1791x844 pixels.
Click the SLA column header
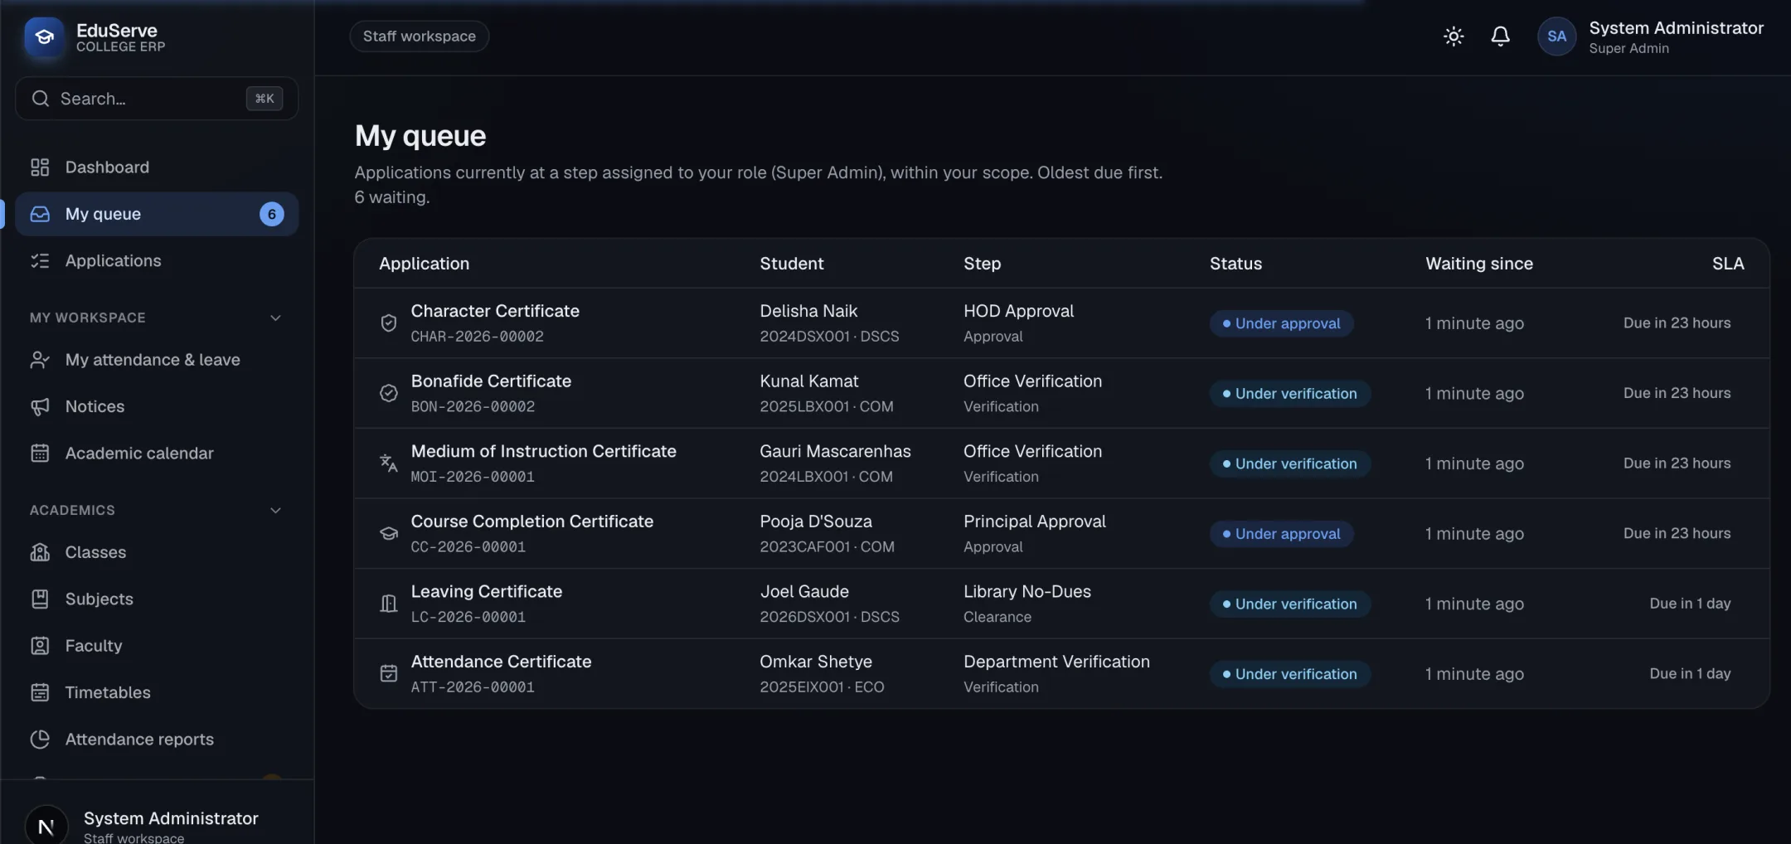tap(1728, 264)
